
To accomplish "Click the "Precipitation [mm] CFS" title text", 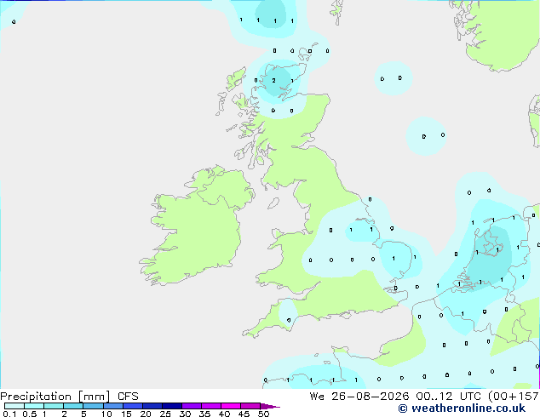I will point(69,397).
